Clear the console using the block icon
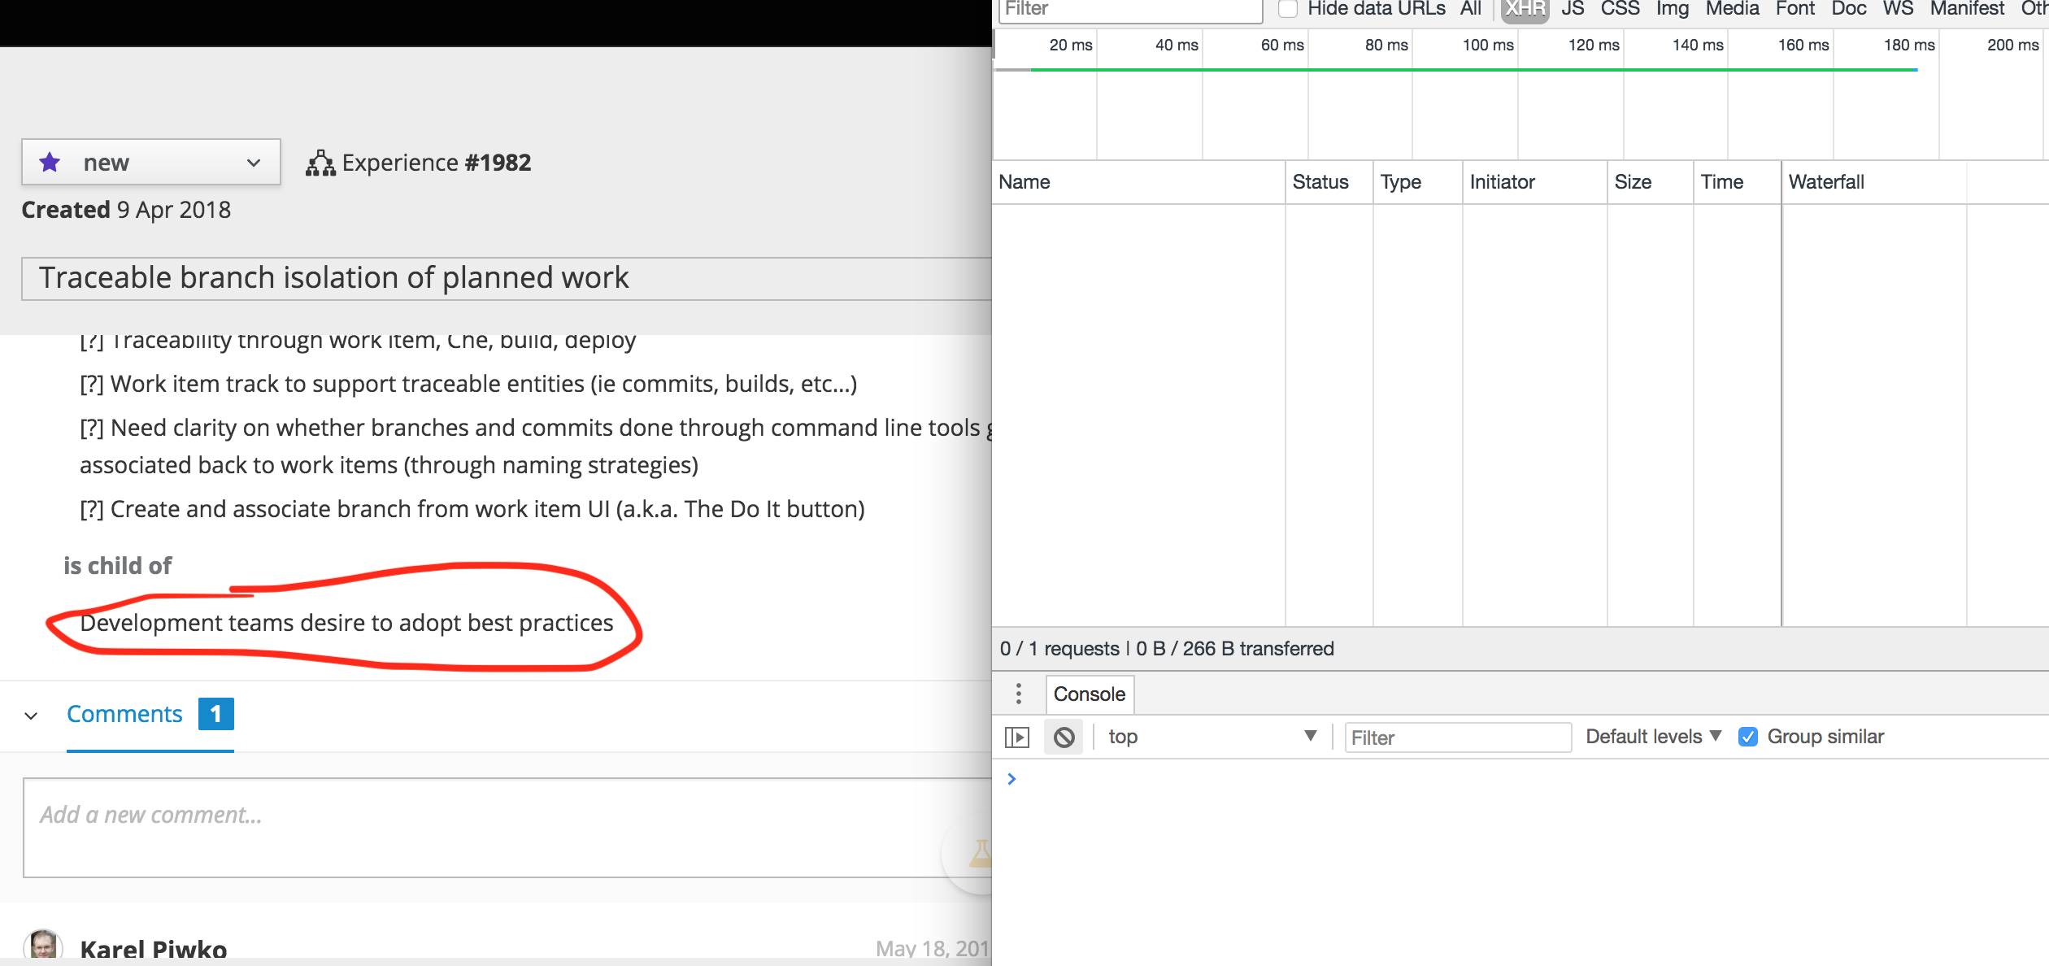This screenshot has height=966, width=2049. click(1064, 737)
